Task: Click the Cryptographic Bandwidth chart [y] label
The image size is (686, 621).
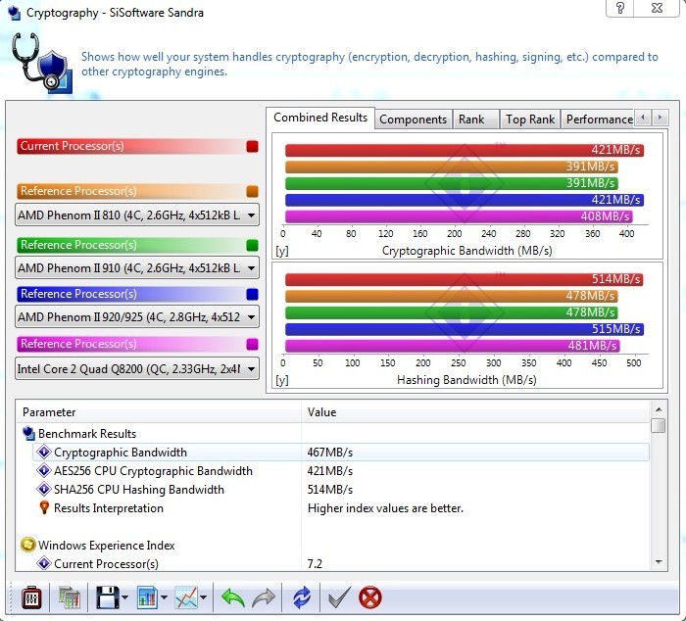Action: coord(282,251)
